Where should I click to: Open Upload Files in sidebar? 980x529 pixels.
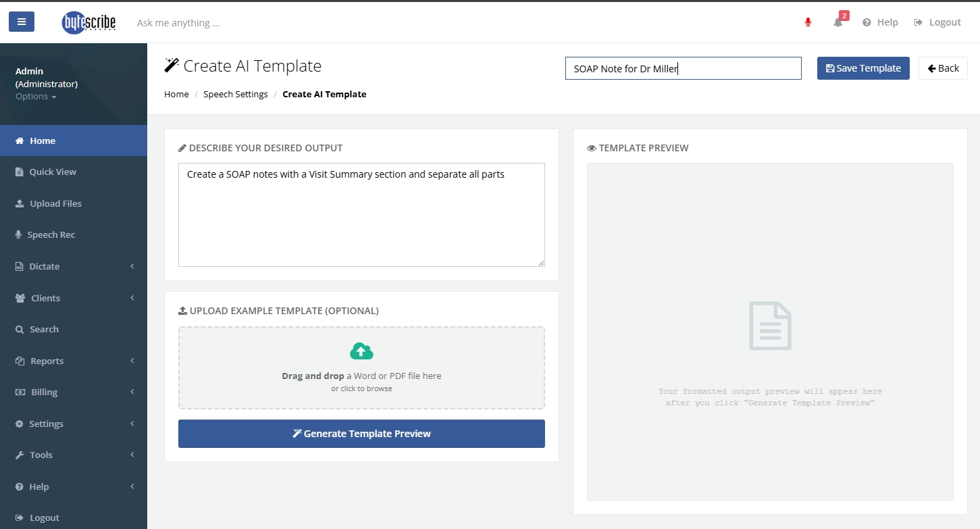click(55, 203)
